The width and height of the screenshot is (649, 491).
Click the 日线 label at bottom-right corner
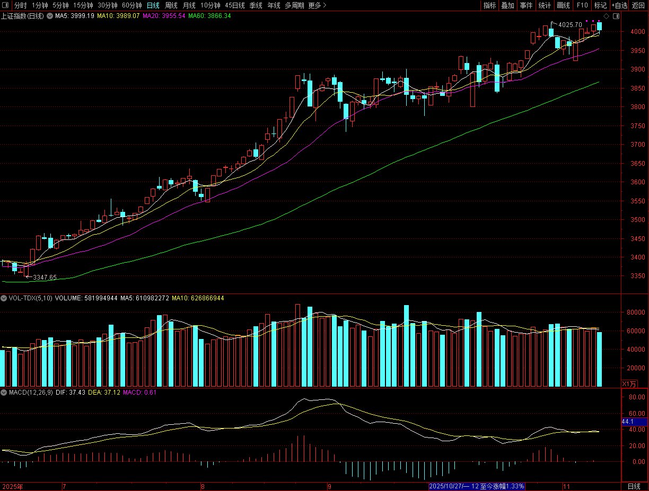coord(634,486)
